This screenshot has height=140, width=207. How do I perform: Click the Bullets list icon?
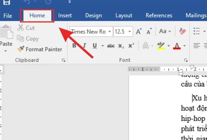196,31
